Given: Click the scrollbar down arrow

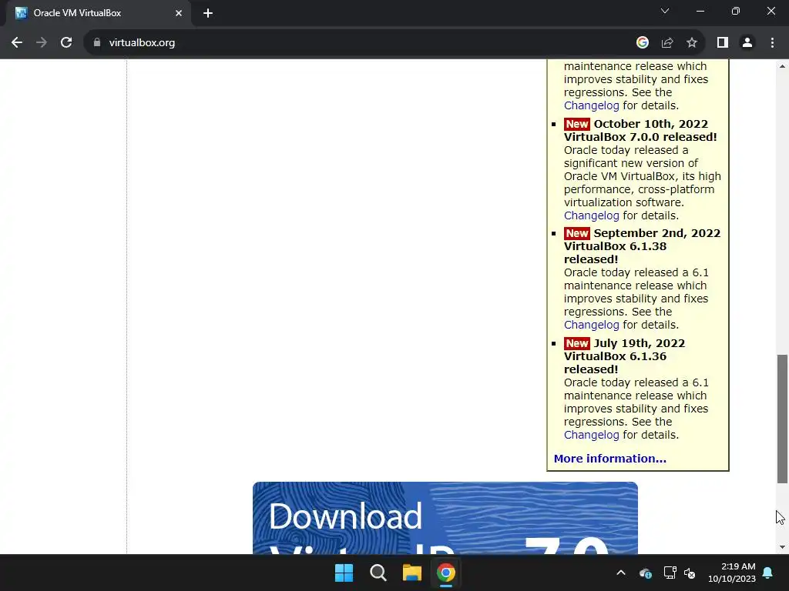Looking at the screenshot, I should tap(782, 547).
